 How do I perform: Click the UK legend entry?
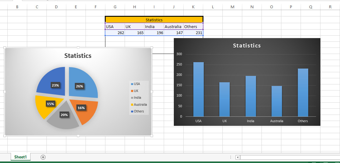(135, 90)
